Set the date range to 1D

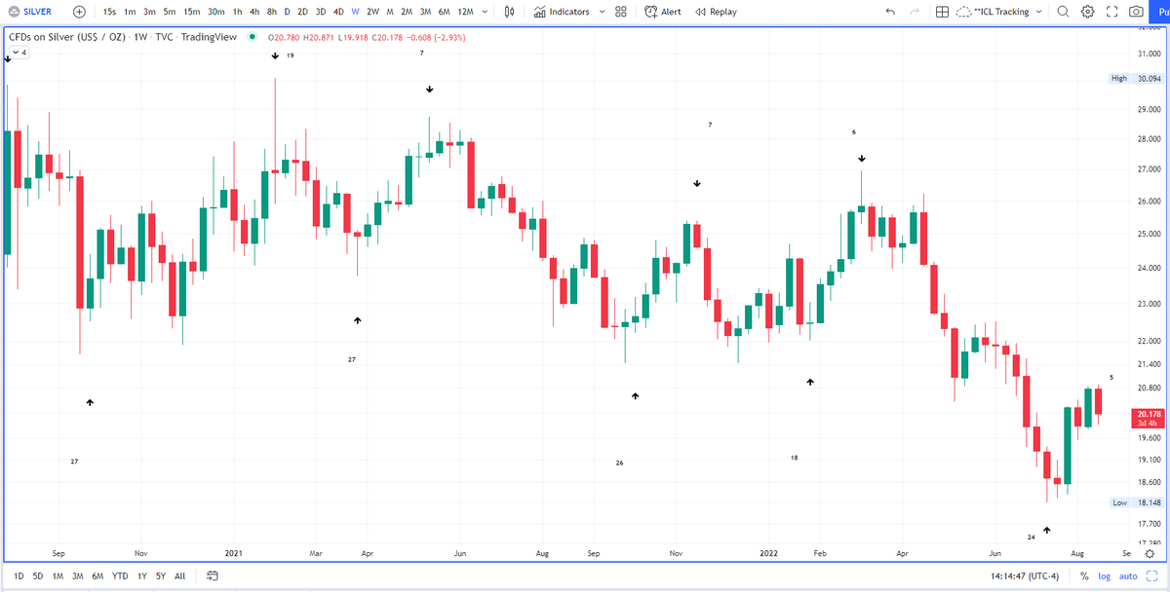(19, 575)
